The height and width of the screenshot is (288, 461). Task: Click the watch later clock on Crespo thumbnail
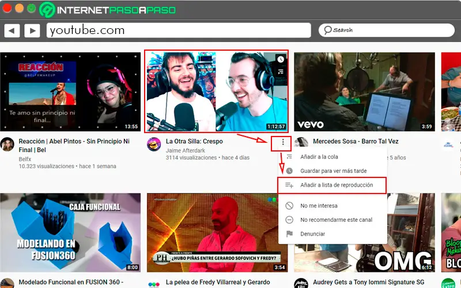click(281, 59)
